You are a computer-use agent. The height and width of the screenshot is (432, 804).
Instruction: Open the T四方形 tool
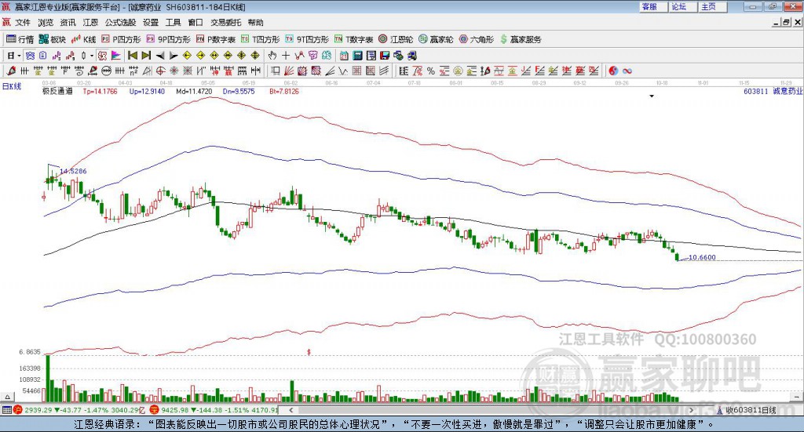261,39
